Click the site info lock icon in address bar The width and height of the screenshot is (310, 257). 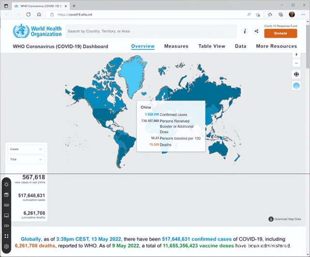tap(52, 14)
